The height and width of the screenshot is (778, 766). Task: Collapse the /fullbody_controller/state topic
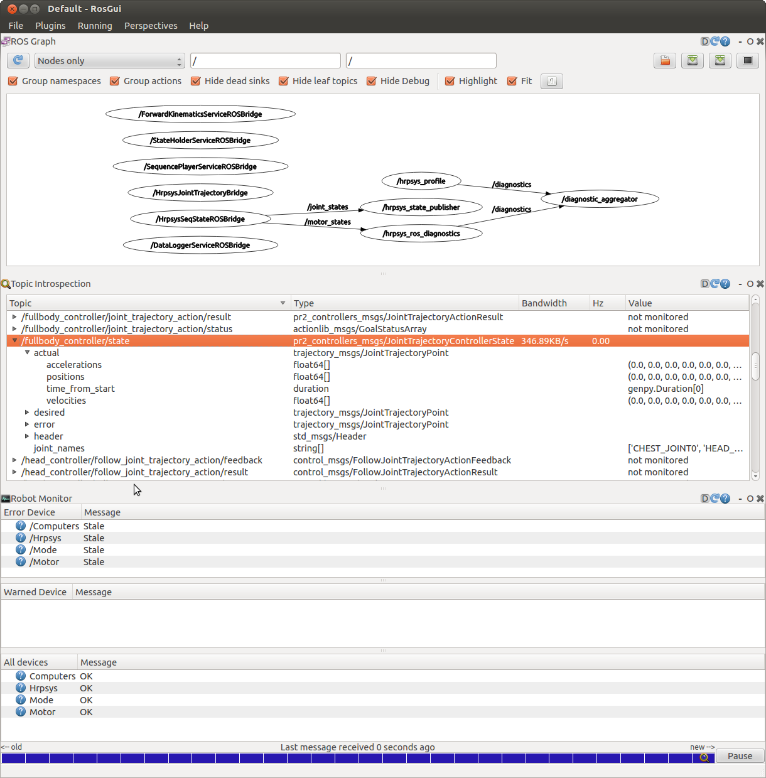point(14,341)
